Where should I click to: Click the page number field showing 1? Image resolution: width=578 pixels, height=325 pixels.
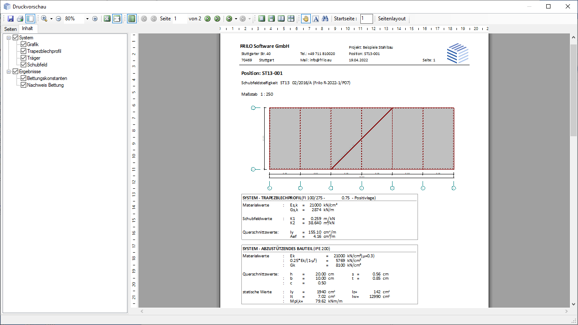point(180,19)
